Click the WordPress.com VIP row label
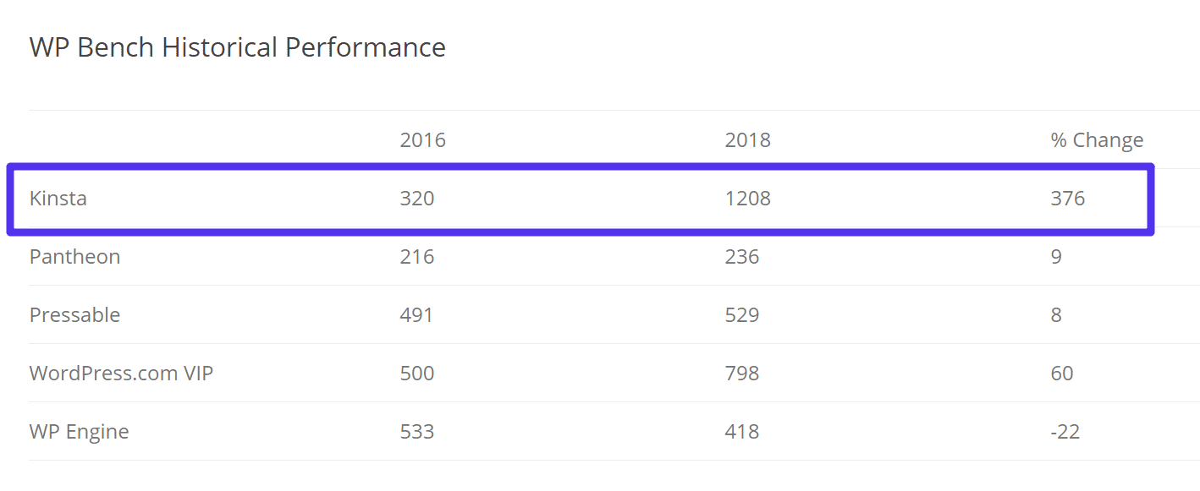The height and width of the screenshot is (491, 1200). coord(121,374)
